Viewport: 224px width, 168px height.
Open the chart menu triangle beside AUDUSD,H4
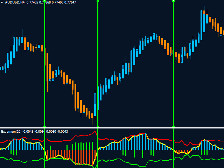[2, 2]
